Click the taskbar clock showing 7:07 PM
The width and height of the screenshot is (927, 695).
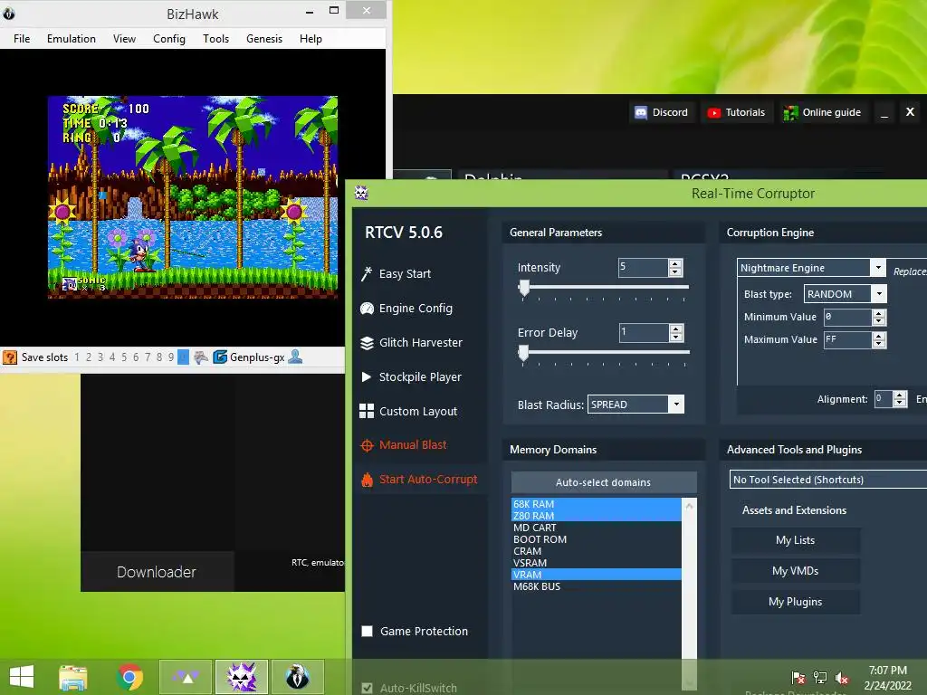click(887, 678)
